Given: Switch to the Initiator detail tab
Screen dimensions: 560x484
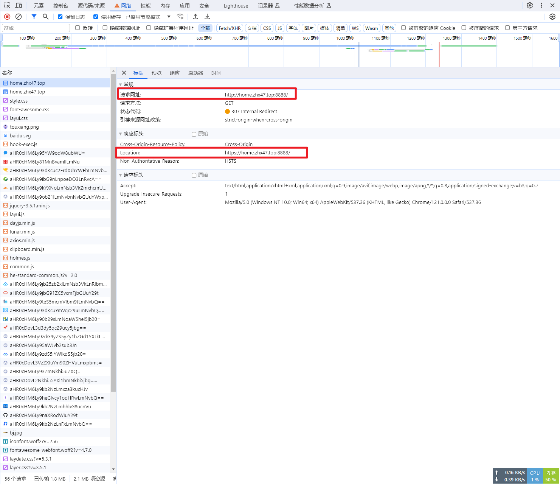Looking at the screenshot, I should (195, 73).
